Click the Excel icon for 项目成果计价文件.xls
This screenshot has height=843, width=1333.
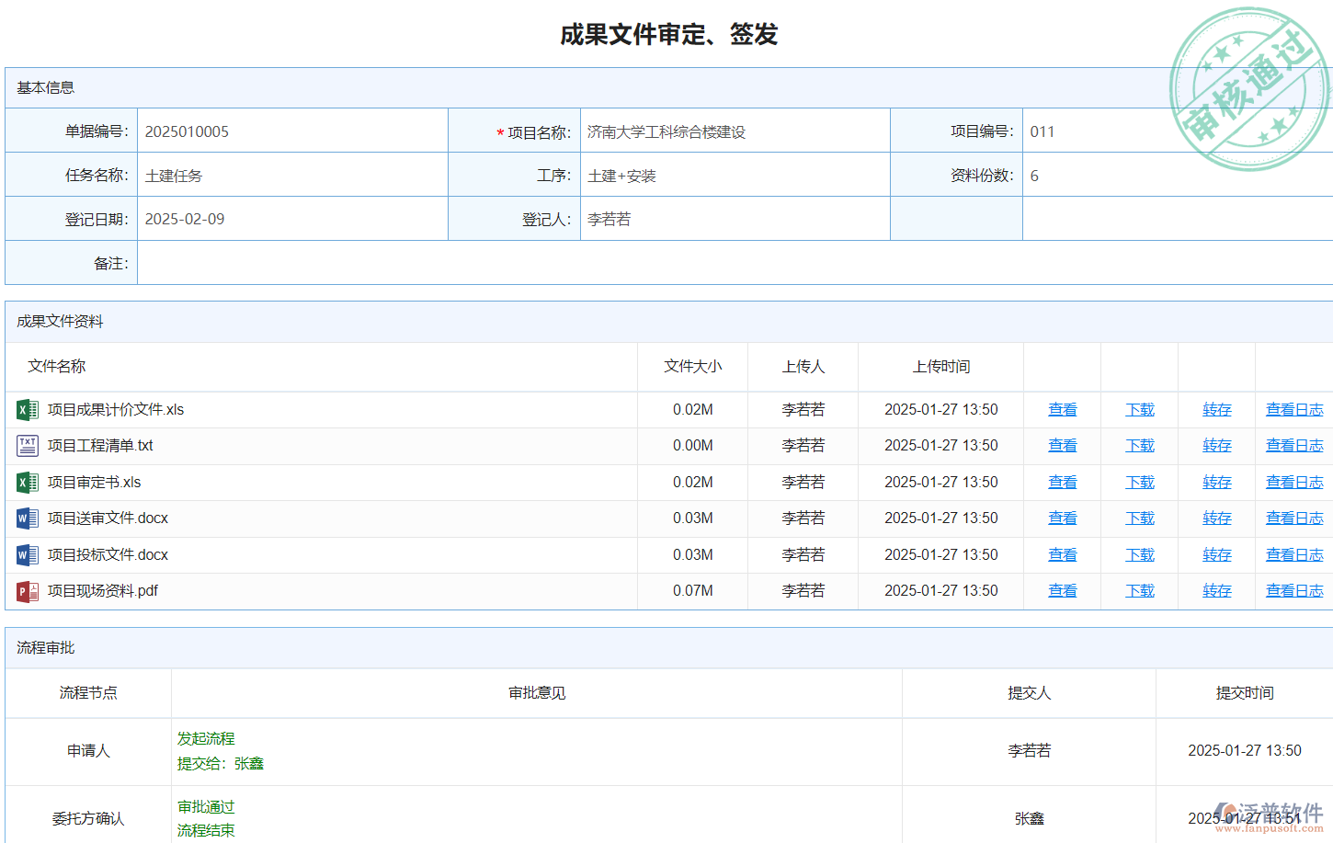[x=27, y=410]
